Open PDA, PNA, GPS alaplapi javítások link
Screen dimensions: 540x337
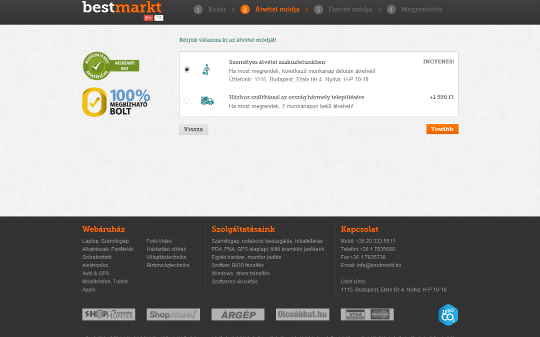click(x=268, y=249)
